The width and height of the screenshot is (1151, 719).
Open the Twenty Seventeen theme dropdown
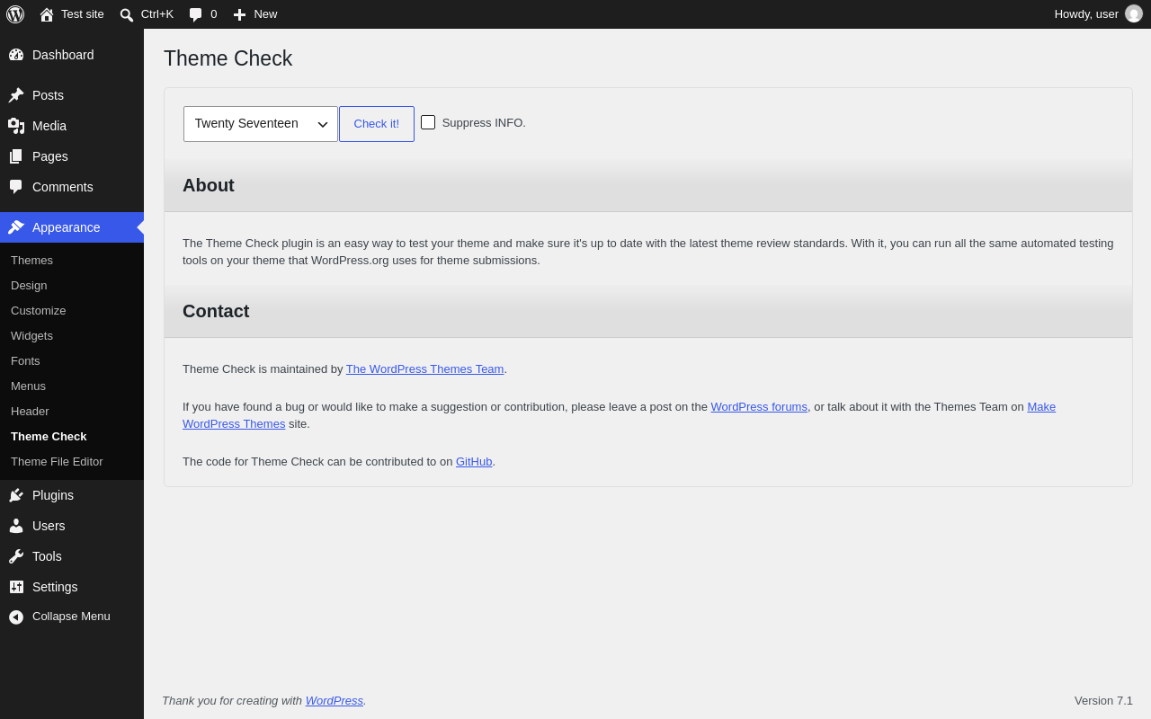(261, 124)
